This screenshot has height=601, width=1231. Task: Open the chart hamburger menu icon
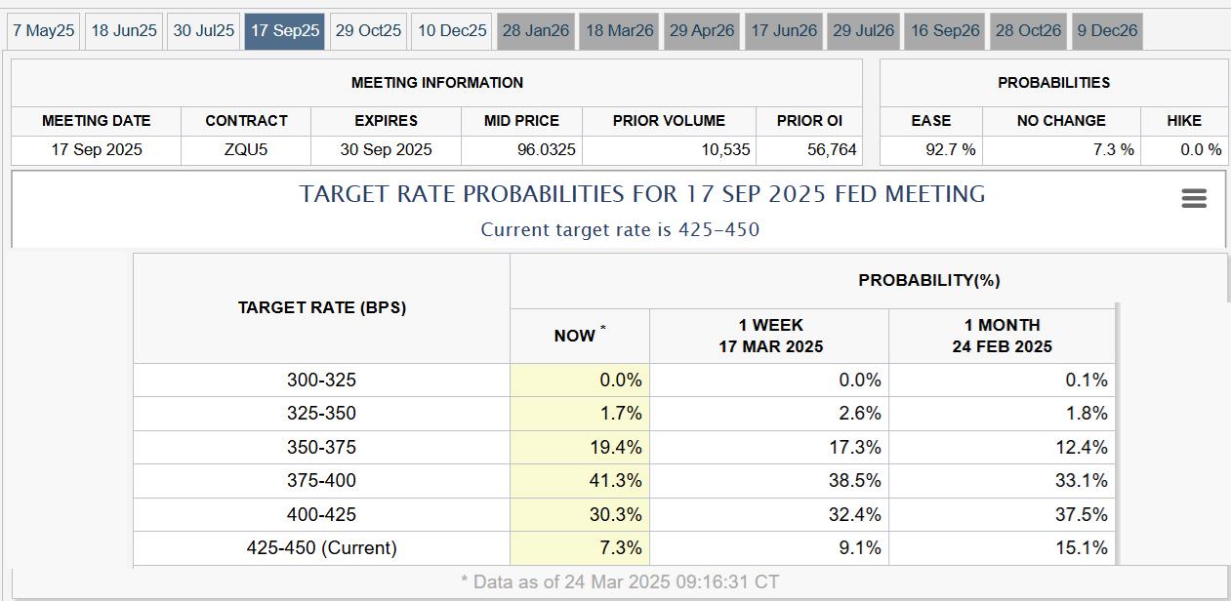(x=1194, y=199)
